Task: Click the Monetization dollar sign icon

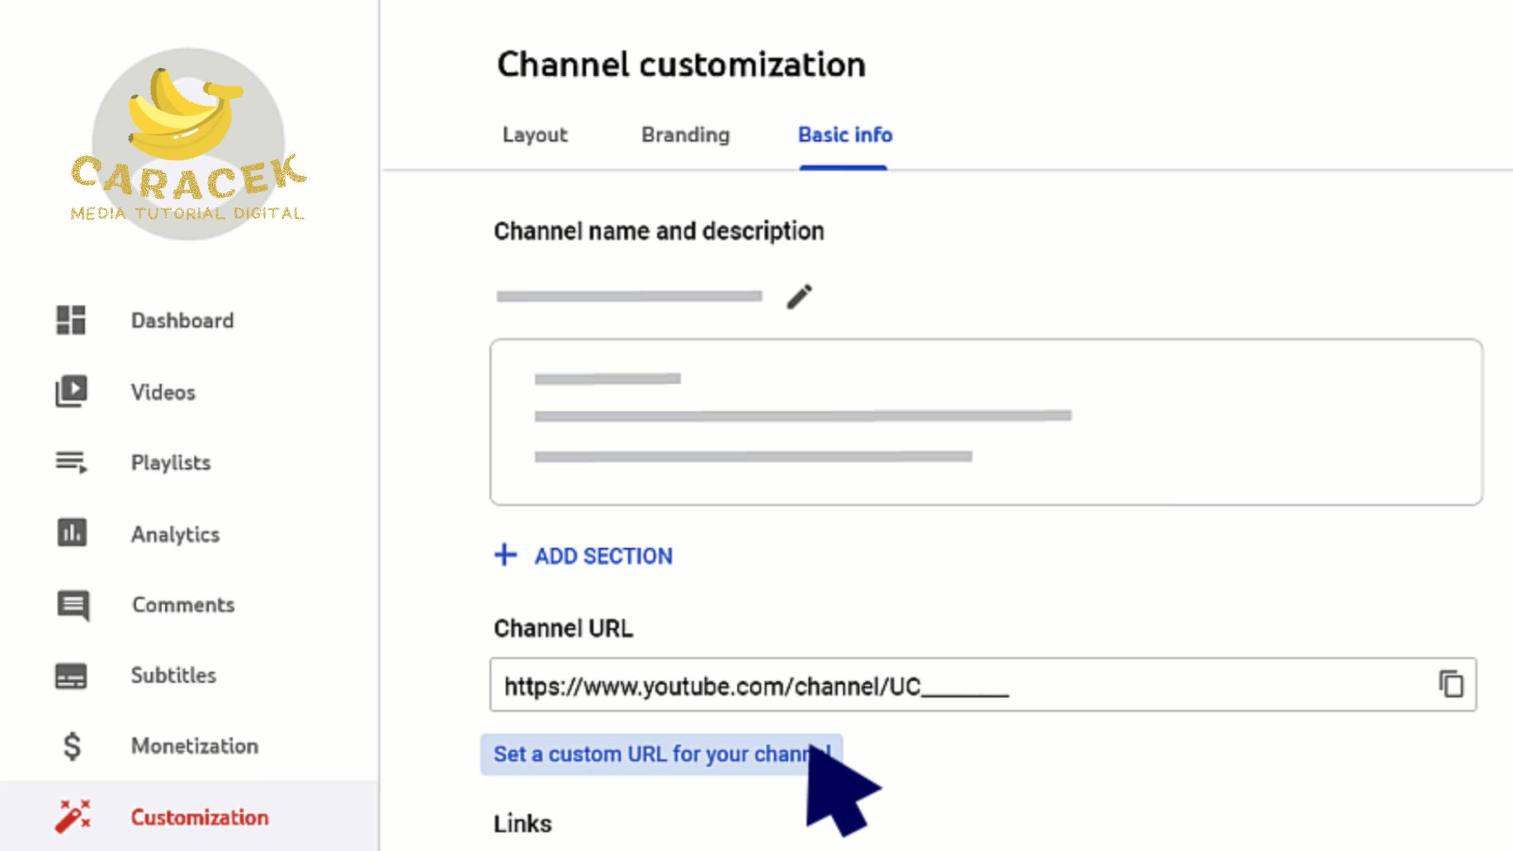Action: click(x=72, y=746)
